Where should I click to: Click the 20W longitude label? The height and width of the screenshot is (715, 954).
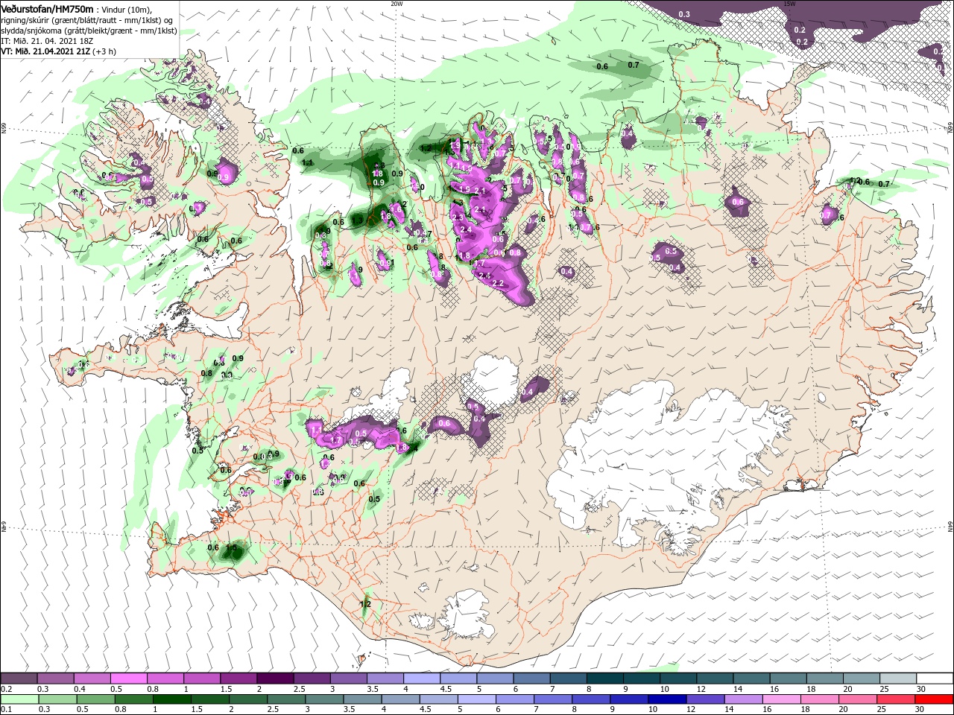[397, 4]
